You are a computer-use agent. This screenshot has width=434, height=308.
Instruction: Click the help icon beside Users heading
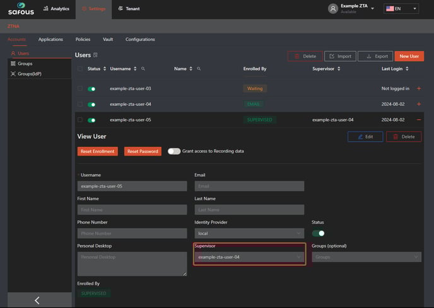(x=95, y=55)
